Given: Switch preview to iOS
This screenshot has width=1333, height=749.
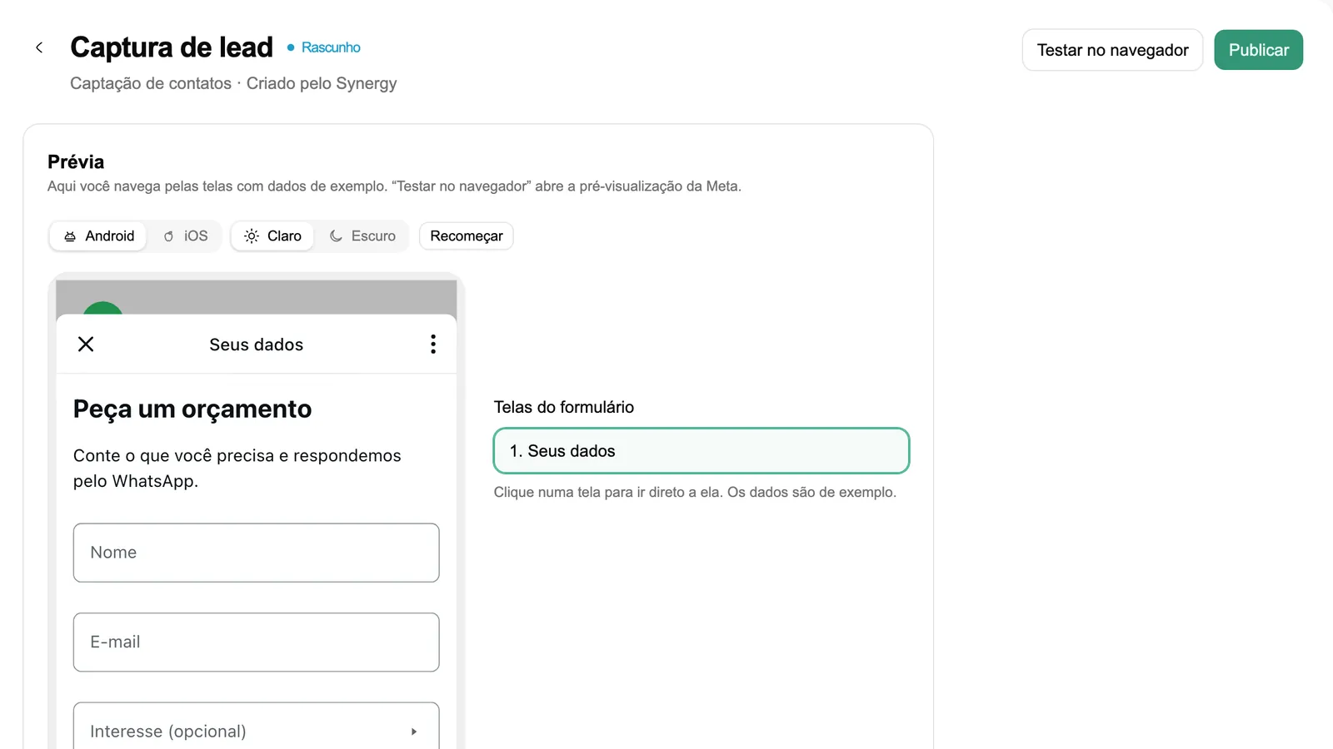Looking at the screenshot, I should (185, 236).
